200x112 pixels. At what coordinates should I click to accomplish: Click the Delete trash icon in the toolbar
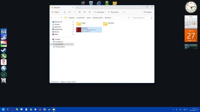90,12
